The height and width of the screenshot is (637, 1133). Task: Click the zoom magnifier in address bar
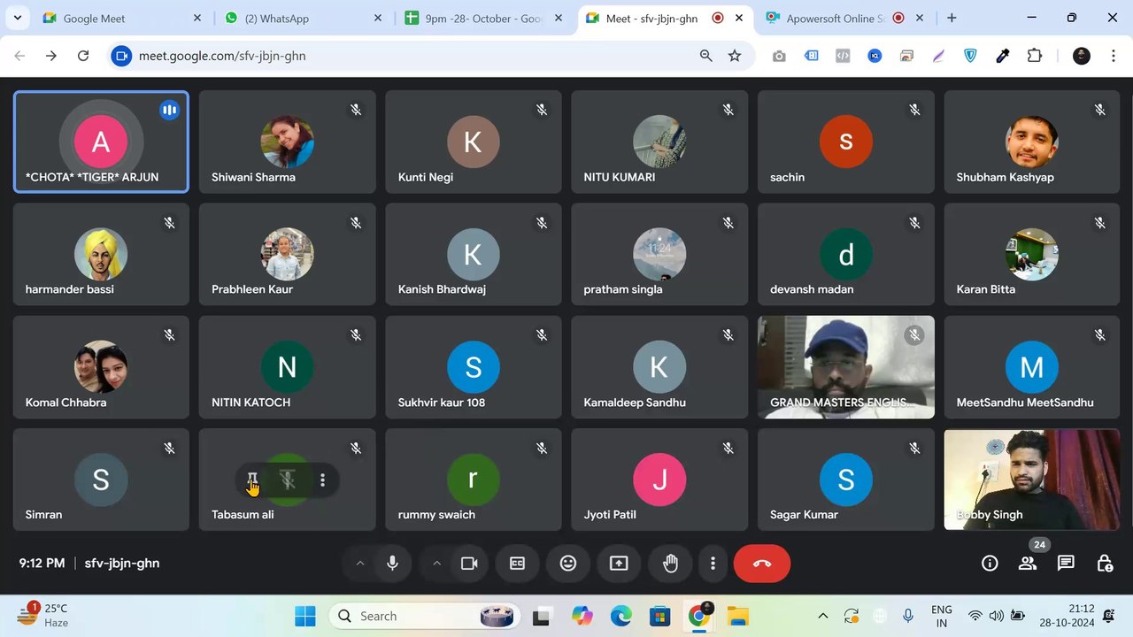[x=706, y=56]
